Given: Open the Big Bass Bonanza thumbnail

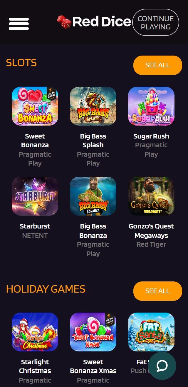Looking at the screenshot, I should pyautogui.click(x=93, y=196).
